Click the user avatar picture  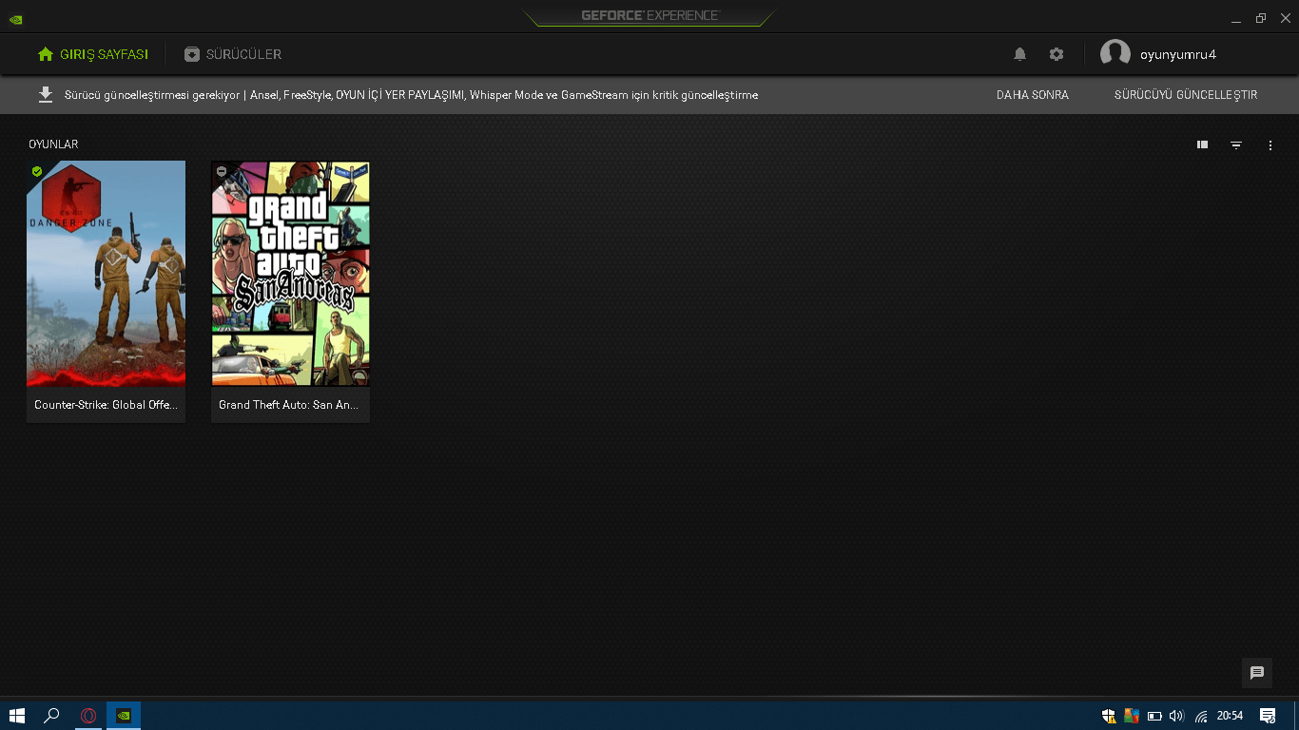pyautogui.click(x=1115, y=54)
